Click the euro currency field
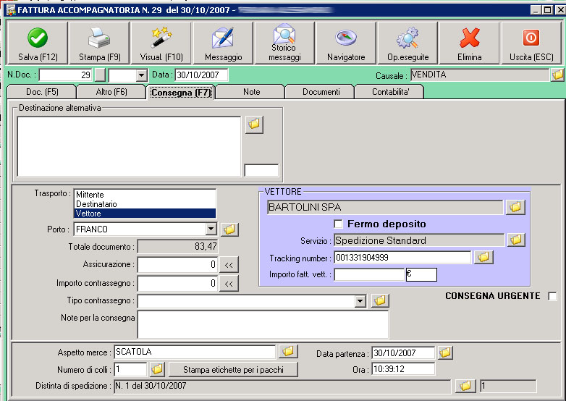 pyautogui.click(x=421, y=274)
